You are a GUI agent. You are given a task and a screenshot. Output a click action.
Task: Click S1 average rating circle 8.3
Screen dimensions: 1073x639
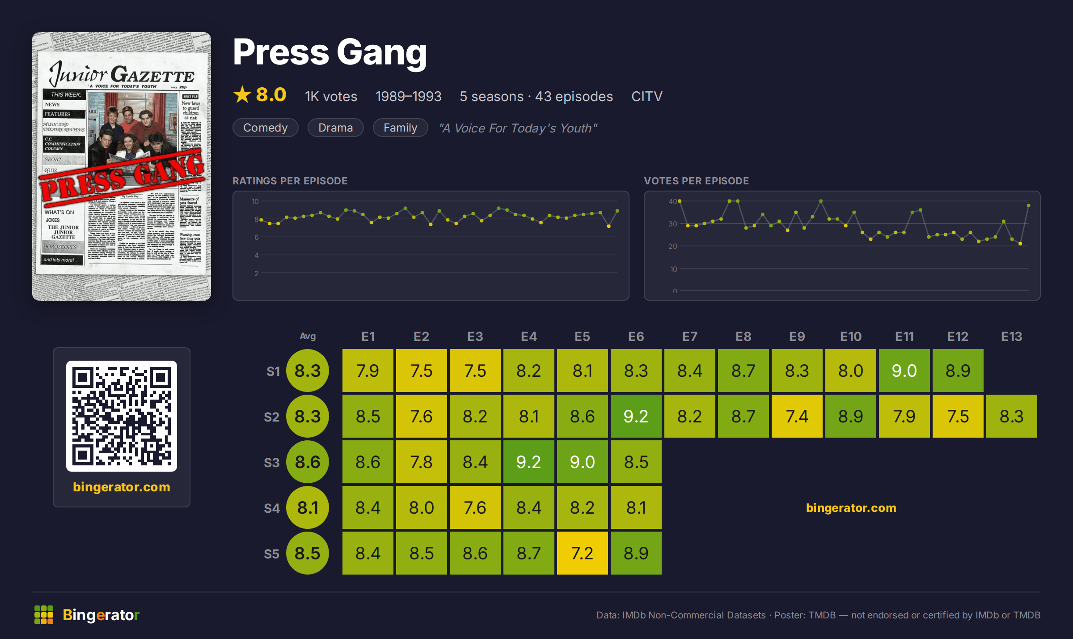coord(308,371)
